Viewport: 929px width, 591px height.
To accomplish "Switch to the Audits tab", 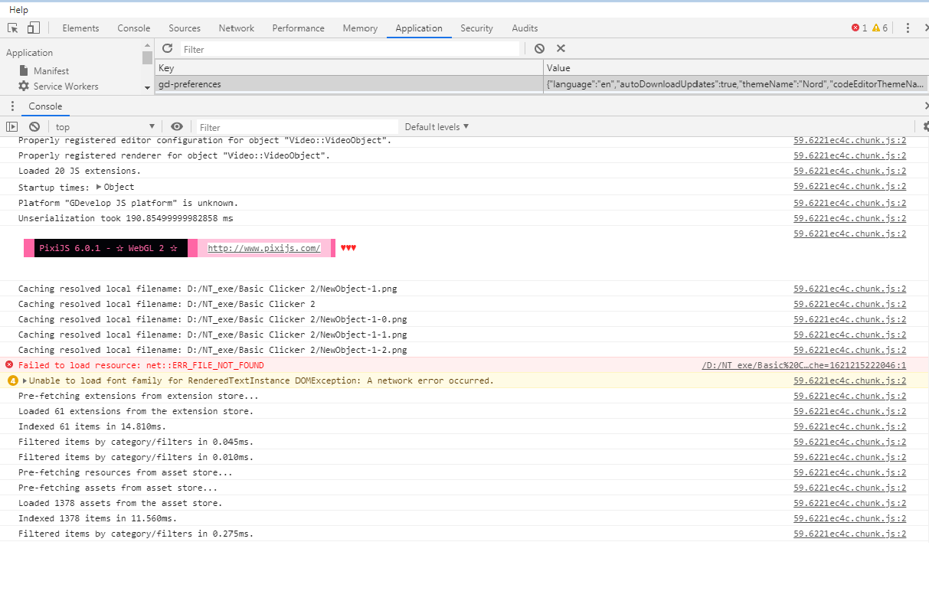I will 525,28.
